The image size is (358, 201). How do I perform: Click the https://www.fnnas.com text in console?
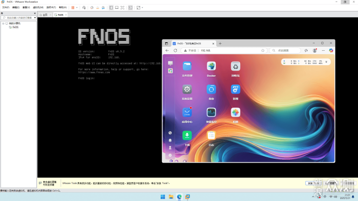(94, 72)
